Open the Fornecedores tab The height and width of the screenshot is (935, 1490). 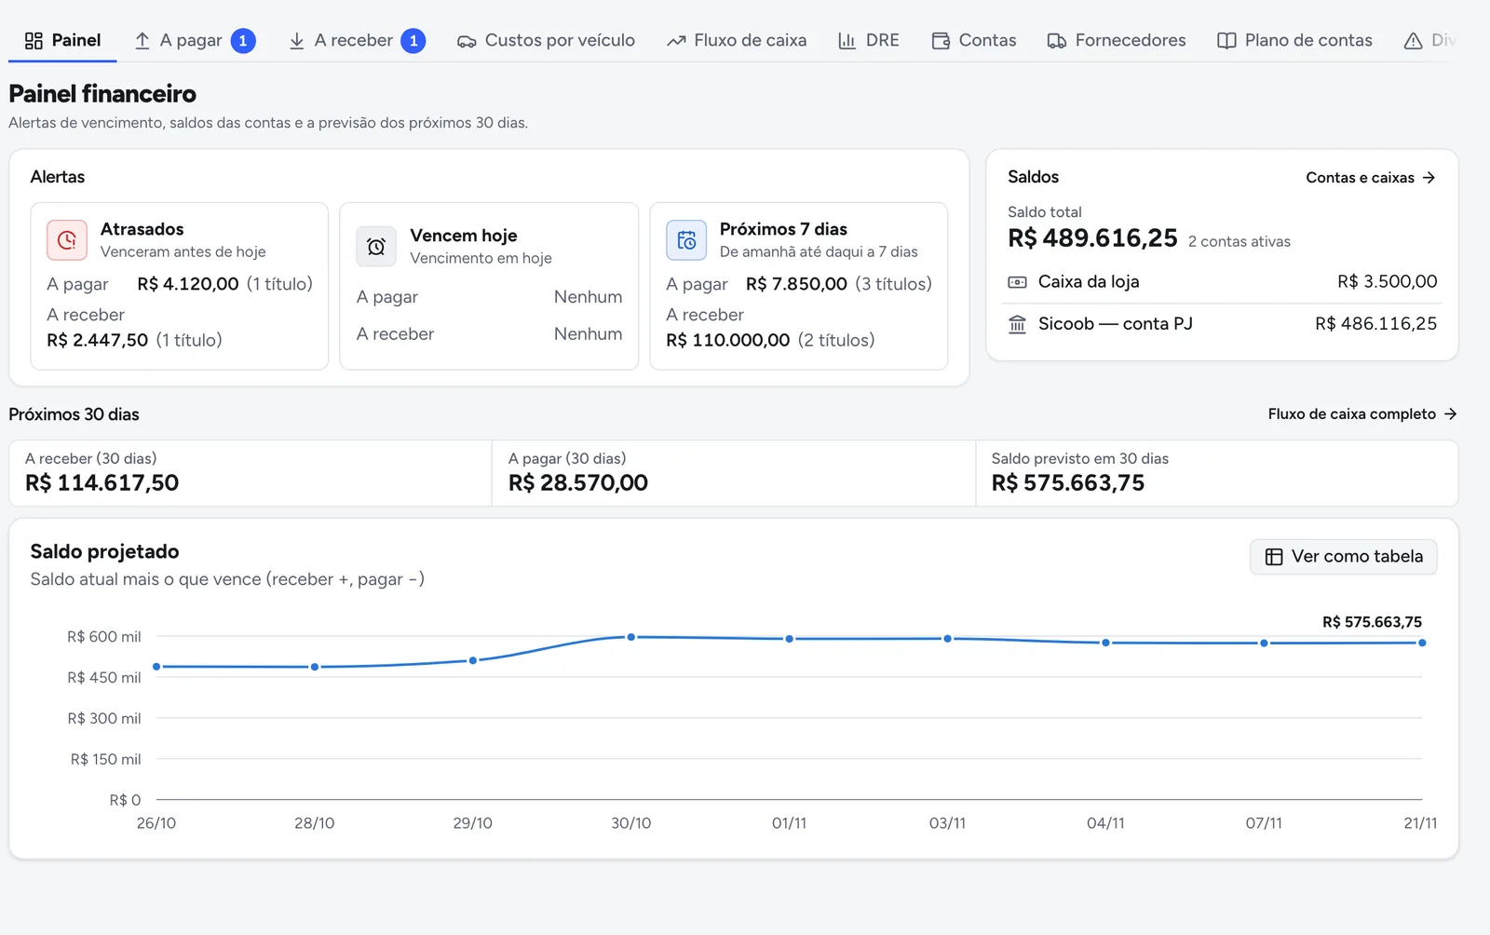click(x=1117, y=40)
